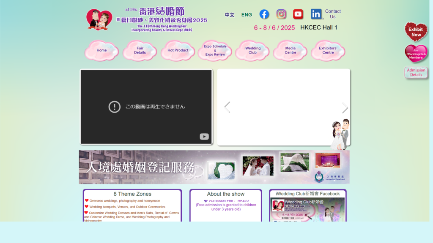Open the LinkedIn social icon
The height and width of the screenshot is (243, 433).
click(x=316, y=14)
